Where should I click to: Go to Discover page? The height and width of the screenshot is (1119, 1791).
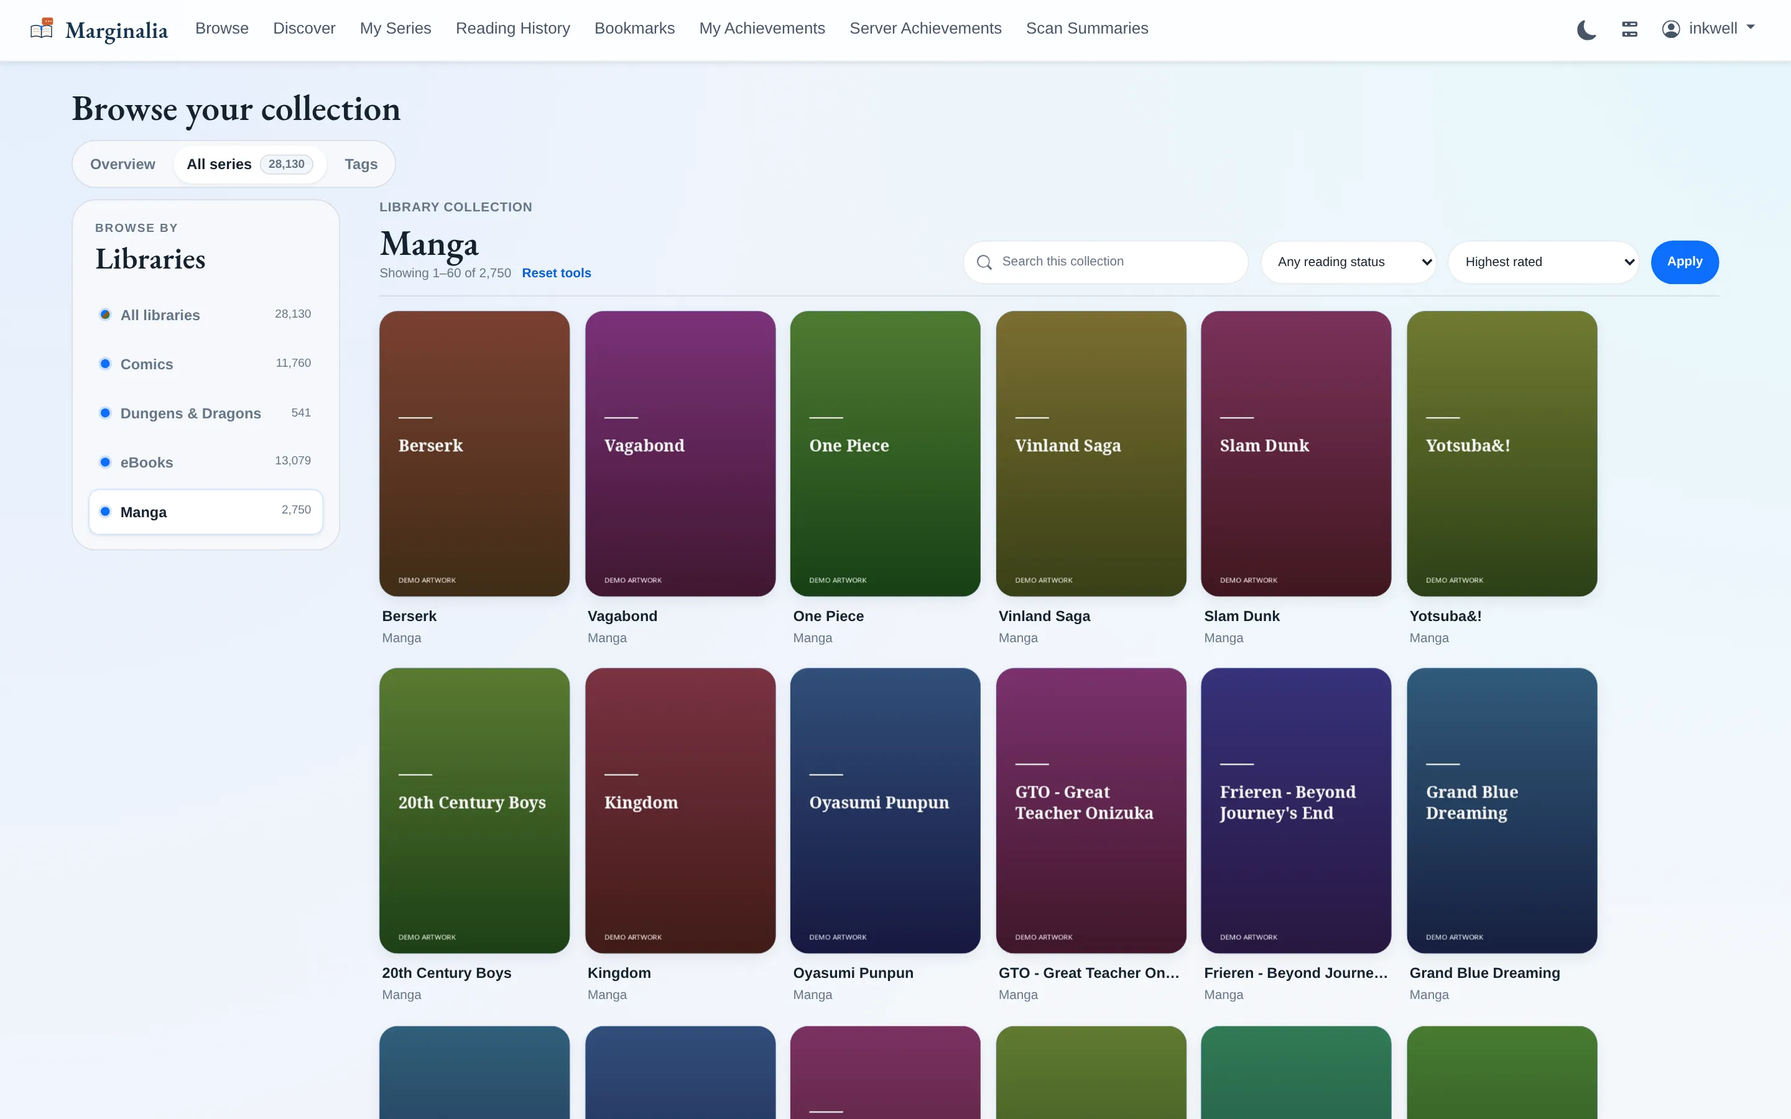[x=304, y=28]
